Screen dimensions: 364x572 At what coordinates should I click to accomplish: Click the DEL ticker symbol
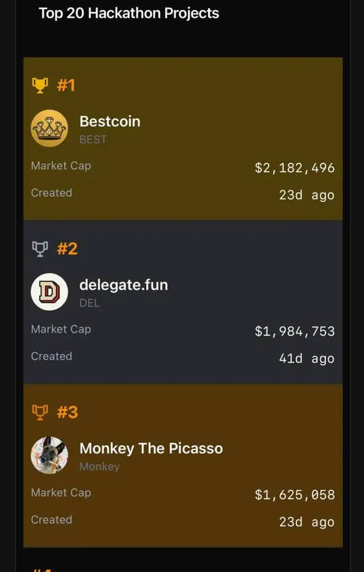click(x=90, y=303)
